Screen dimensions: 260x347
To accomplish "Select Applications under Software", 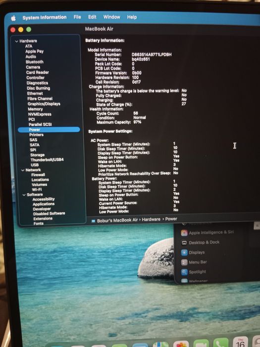I will 44,204.
